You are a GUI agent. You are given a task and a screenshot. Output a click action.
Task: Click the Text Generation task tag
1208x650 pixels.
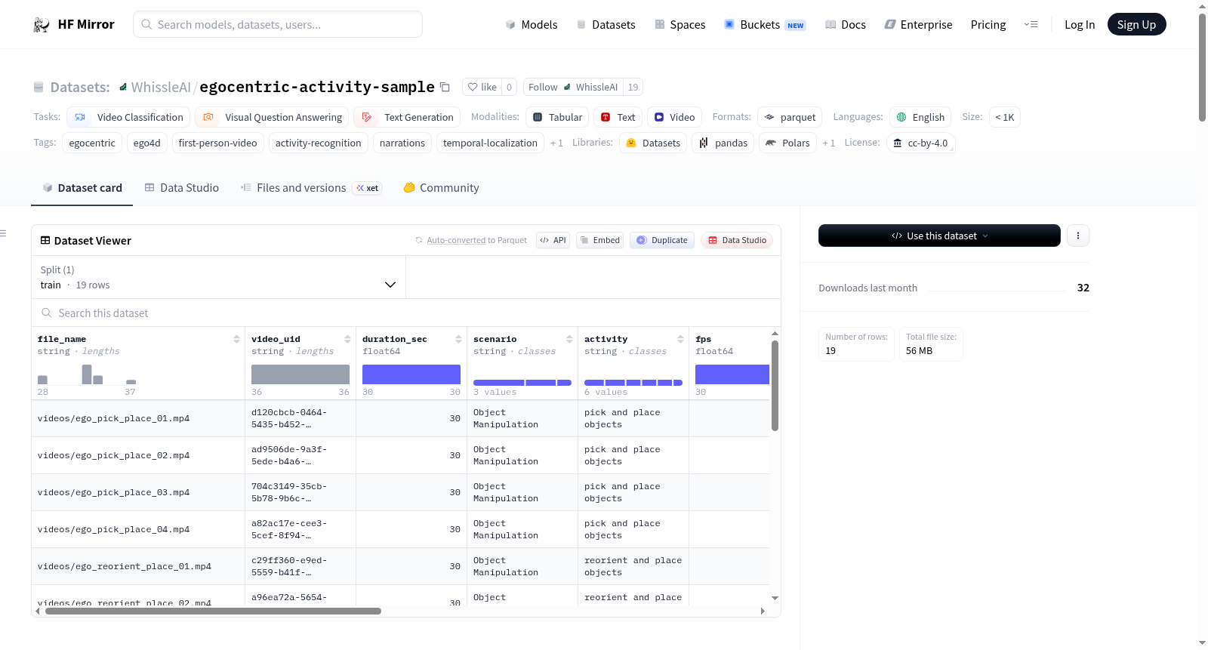407,117
